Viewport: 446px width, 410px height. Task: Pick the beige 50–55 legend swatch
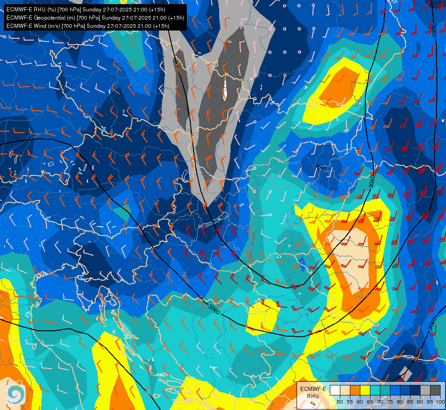[345, 390]
